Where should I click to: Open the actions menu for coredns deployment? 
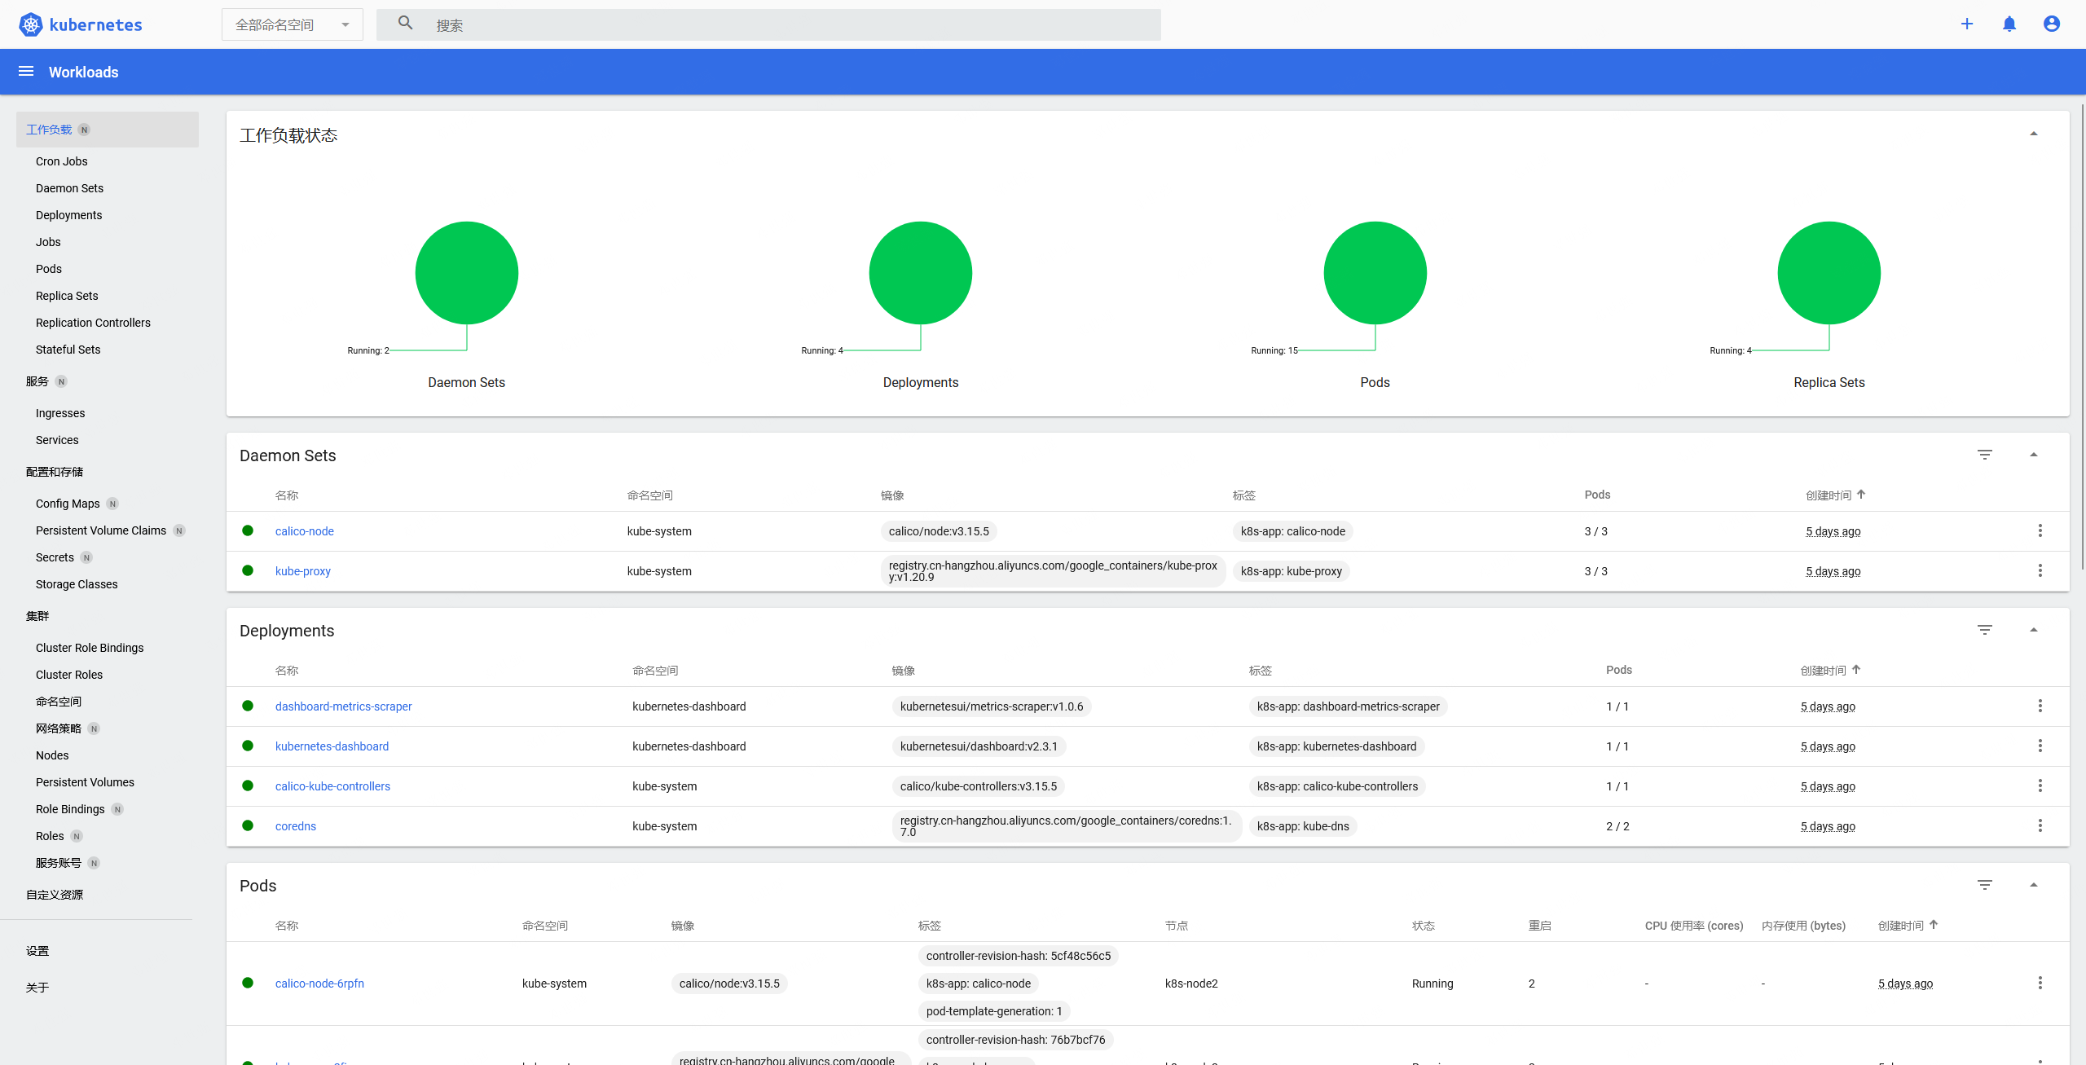tap(2040, 825)
